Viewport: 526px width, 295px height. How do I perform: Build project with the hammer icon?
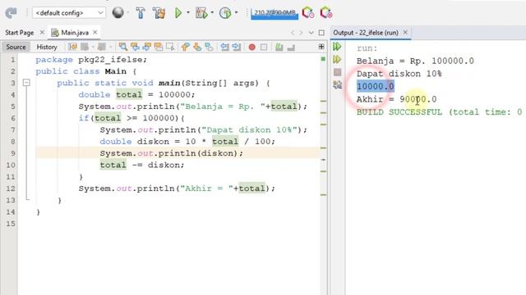141,13
